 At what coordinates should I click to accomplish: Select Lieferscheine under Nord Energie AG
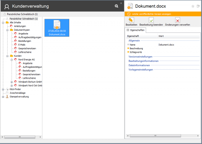(29, 78)
